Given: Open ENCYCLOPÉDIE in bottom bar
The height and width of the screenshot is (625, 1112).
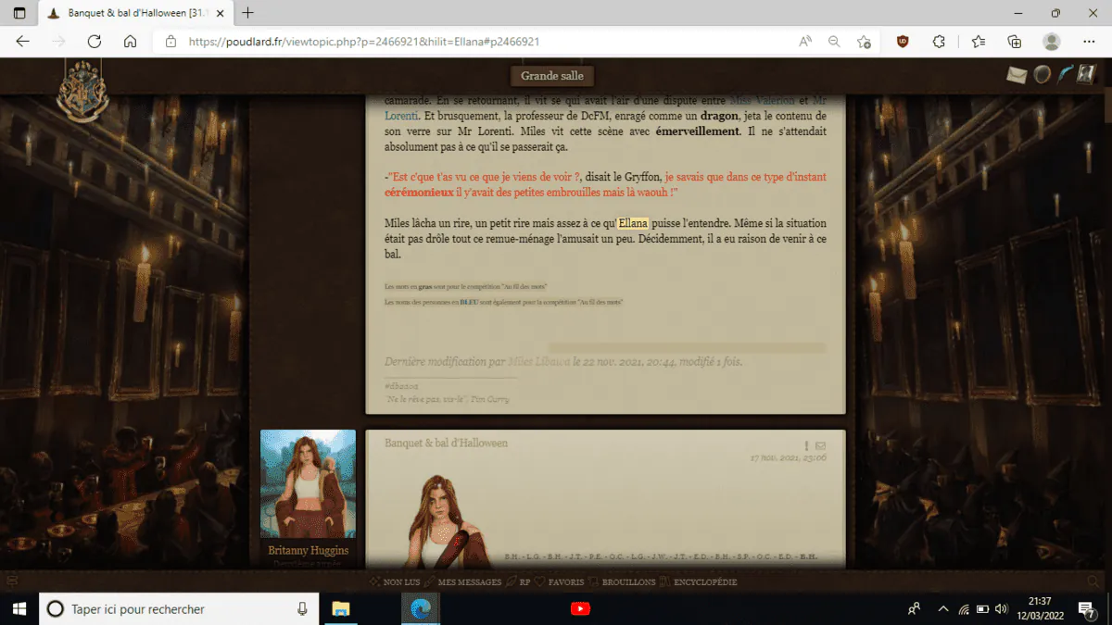Looking at the screenshot, I should point(699,581).
